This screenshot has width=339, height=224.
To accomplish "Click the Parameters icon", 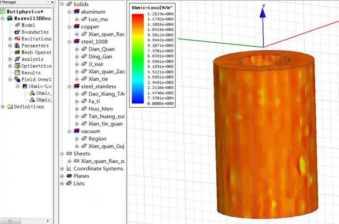I will pos(17,45).
